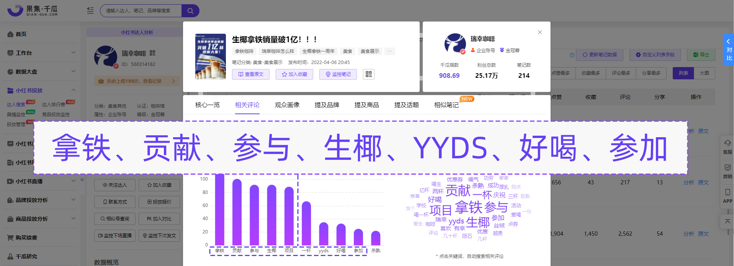Viewport: 734px width, 266px height.
Task: Switch to 提及话题 tab
Action: click(x=407, y=105)
